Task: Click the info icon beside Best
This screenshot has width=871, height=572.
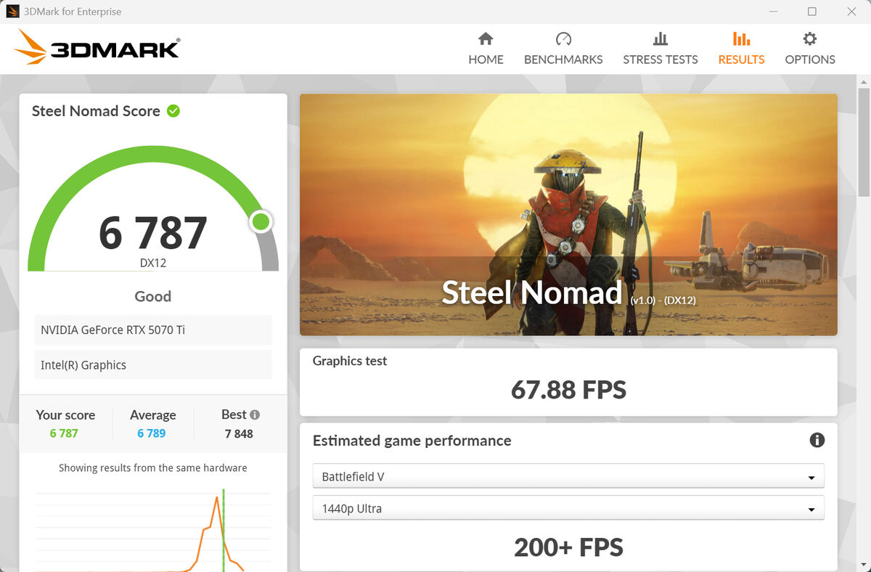Action: [255, 415]
